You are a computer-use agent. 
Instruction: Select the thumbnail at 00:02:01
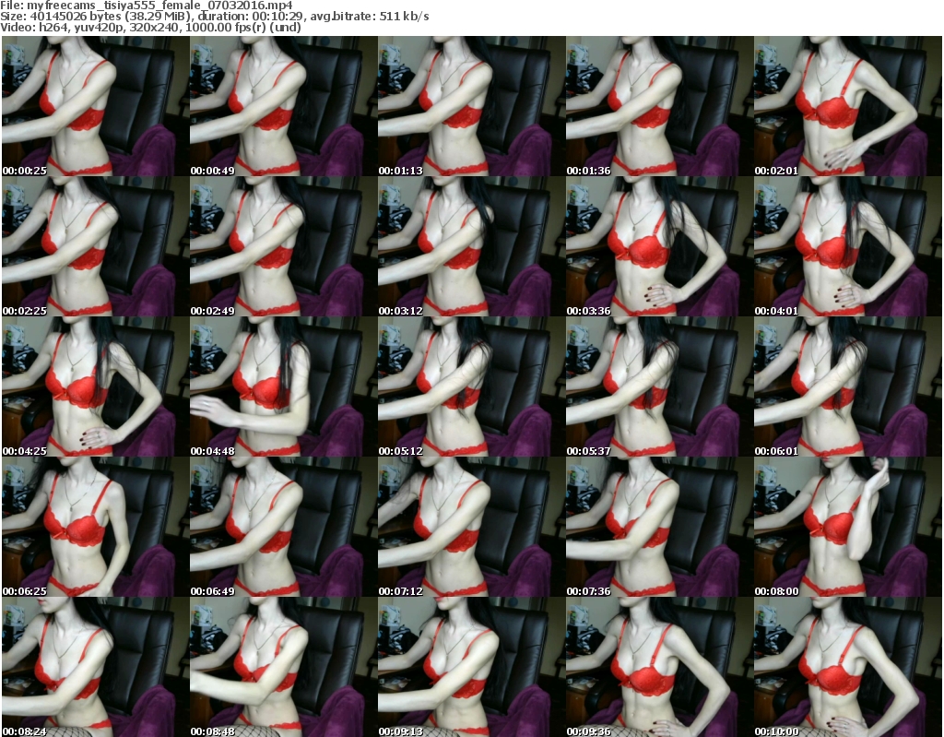(x=848, y=106)
